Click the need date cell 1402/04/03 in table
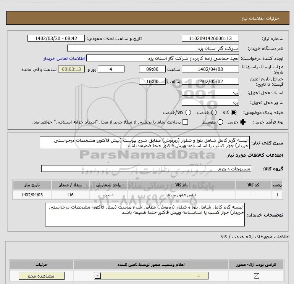This screenshot has height=284, width=294. [32, 195]
